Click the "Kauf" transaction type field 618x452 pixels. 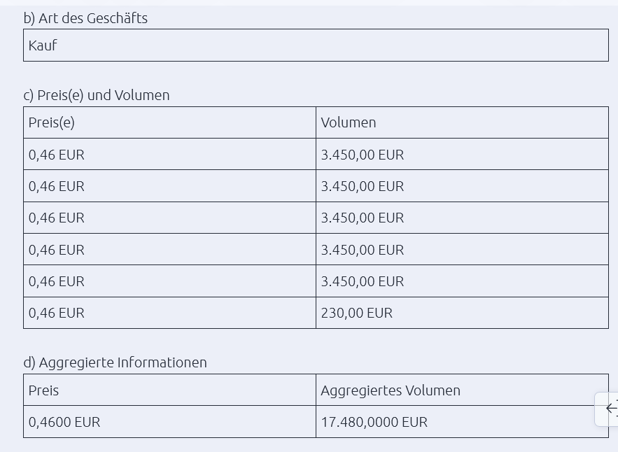(43, 45)
